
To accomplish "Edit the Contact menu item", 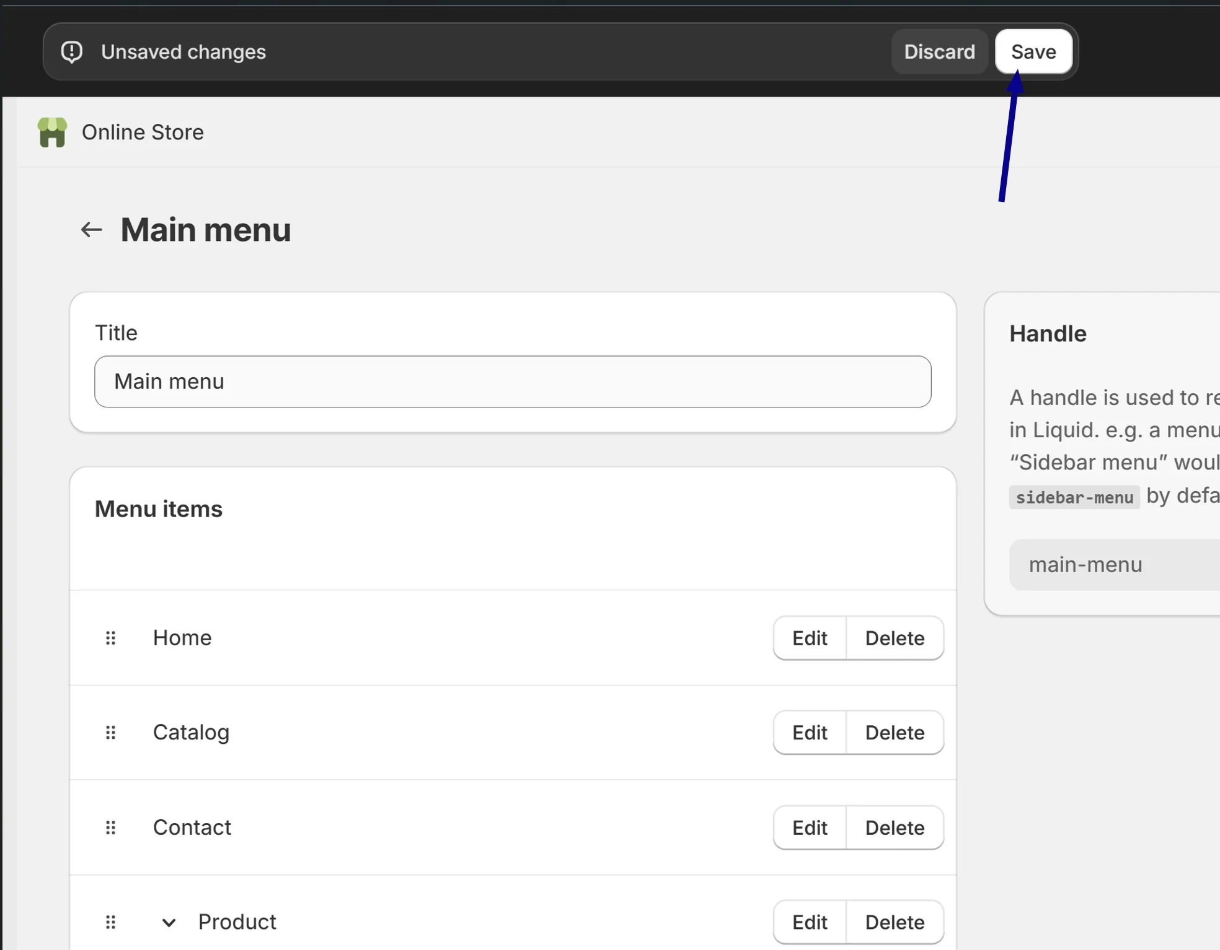I will coord(810,827).
